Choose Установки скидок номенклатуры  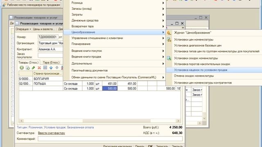(x=214, y=58)
